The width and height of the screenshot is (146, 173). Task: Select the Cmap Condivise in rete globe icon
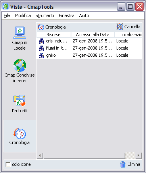tap(20, 65)
